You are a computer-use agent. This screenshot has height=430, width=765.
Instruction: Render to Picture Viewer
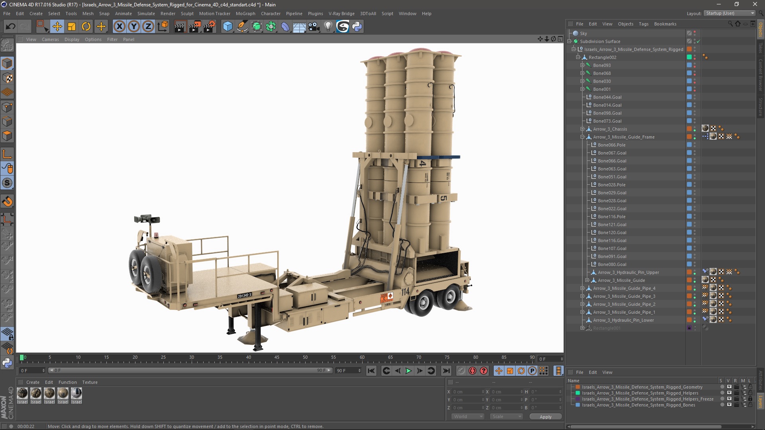(195, 27)
